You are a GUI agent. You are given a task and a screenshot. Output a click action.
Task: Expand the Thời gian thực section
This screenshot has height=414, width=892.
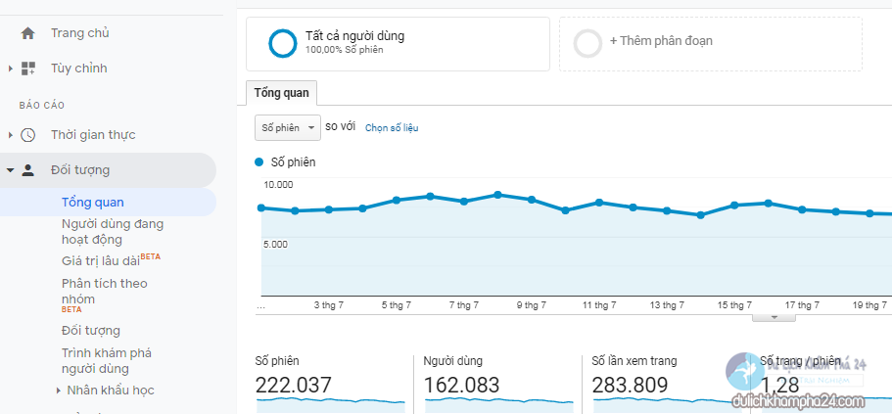click(x=11, y=135)
